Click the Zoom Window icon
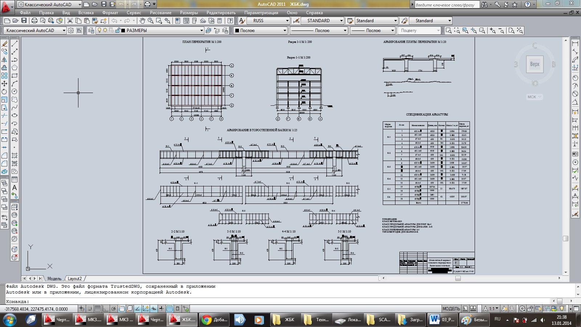Screen dimensions: 581x327 tap(449, 31)
